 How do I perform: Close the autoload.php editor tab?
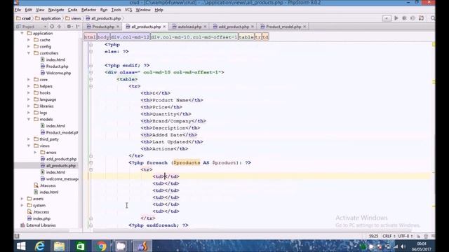click(x=205, y=27)
